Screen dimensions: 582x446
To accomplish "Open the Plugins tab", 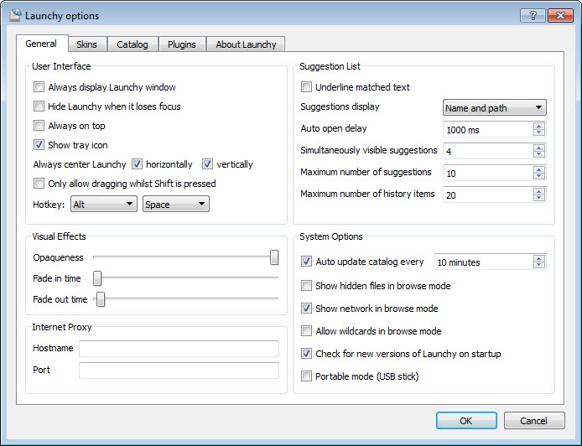I will 181,44.
